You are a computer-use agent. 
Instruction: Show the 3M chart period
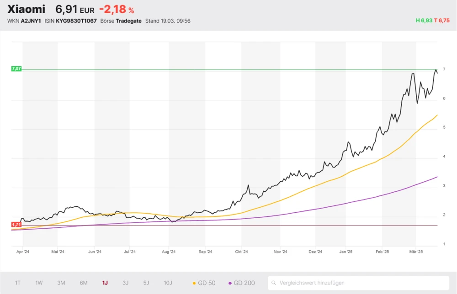61,283
